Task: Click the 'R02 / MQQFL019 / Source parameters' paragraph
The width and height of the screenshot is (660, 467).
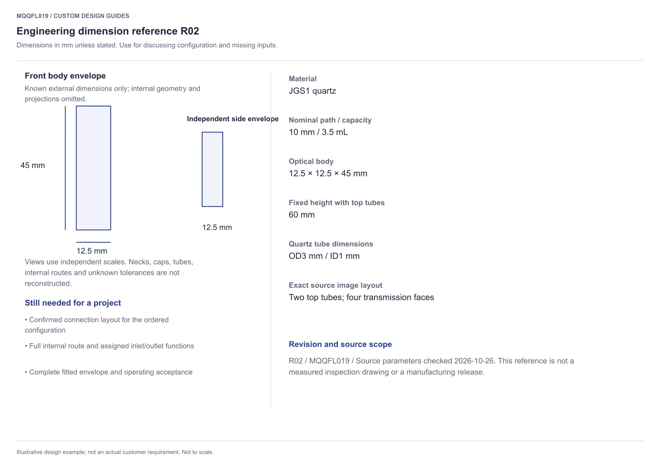Action: point(431,366)
